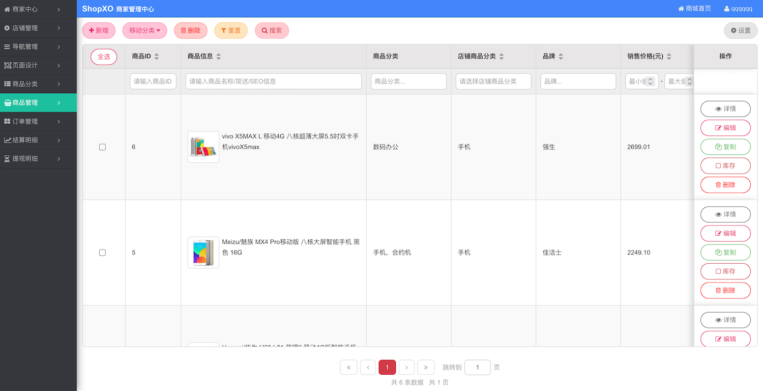Screen dimensions: 763x391
Task: Open 结算明细 in the sidebar
Action: [x=38, y=140]
